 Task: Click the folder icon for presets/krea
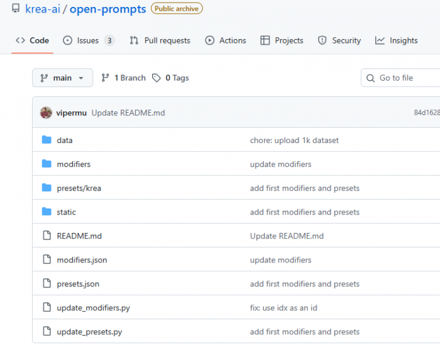point(47,188)
